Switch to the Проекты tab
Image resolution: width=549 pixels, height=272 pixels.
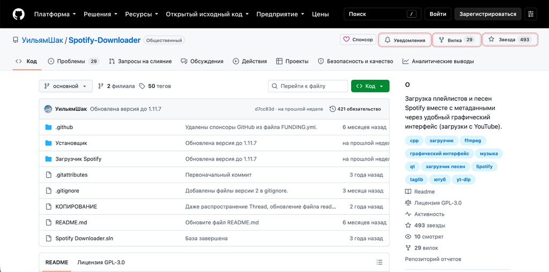(x=292, y=61)
